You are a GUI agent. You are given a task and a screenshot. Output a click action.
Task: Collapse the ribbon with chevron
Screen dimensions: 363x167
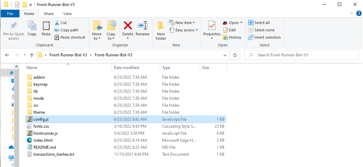pyautogui.click(x=351, y=14)
